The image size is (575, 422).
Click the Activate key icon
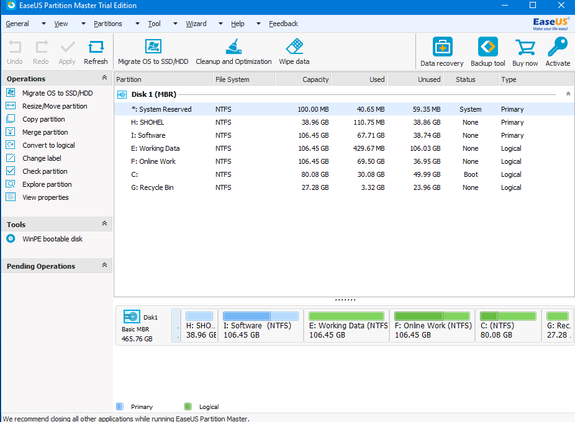[558, 47]
